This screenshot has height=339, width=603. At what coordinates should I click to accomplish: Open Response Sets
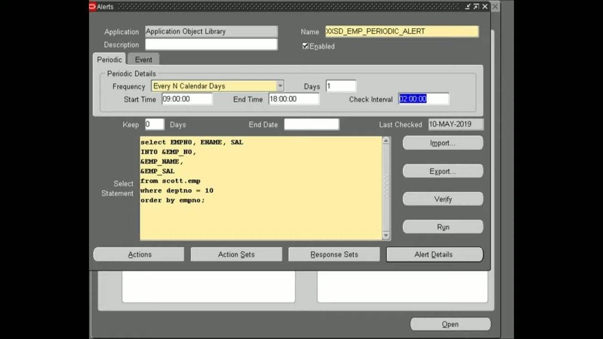click(334, 254)
